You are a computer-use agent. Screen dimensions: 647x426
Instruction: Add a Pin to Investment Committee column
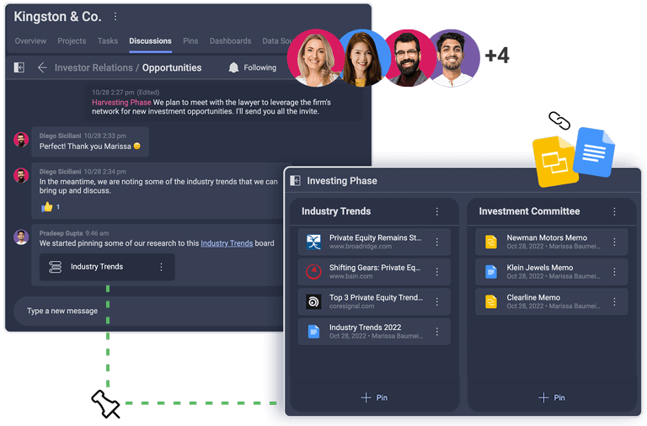coord(552,397)
